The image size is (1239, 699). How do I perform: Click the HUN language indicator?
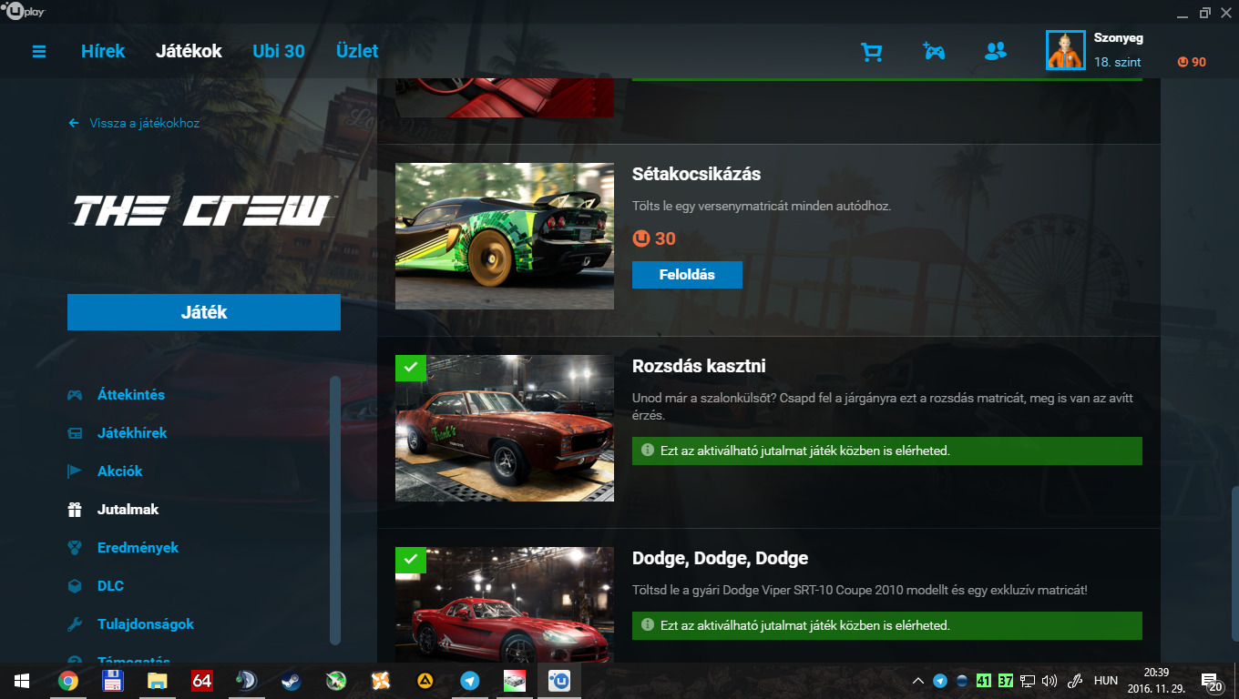(x=1106, y=680)
